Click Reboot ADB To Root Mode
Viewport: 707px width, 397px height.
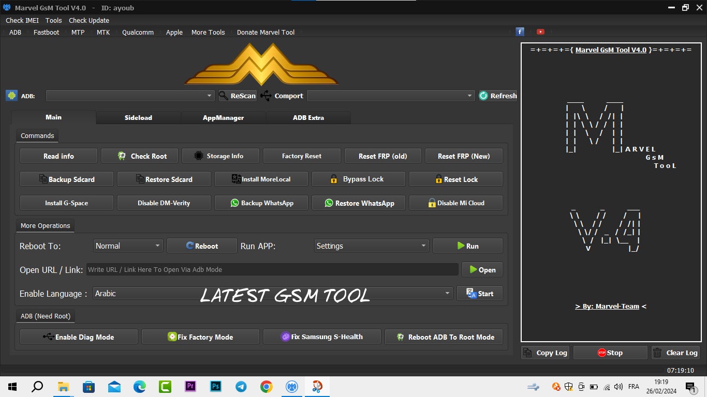pos(444,337)
